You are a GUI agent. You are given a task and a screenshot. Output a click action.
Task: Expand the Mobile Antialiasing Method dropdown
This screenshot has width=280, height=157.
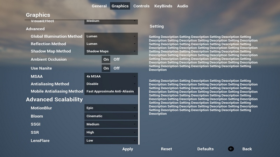click(111, 91)
